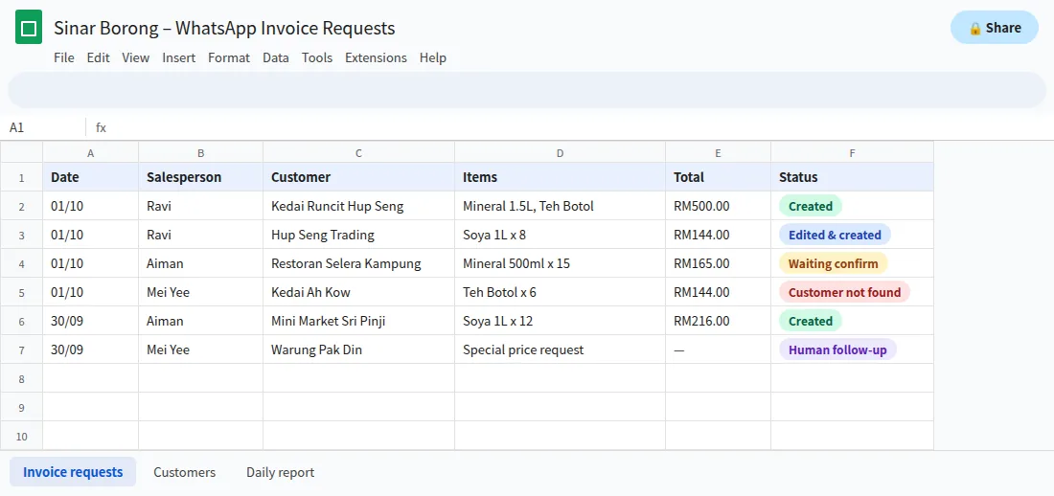
Task: Open the File menu
Action: (64, 57)
